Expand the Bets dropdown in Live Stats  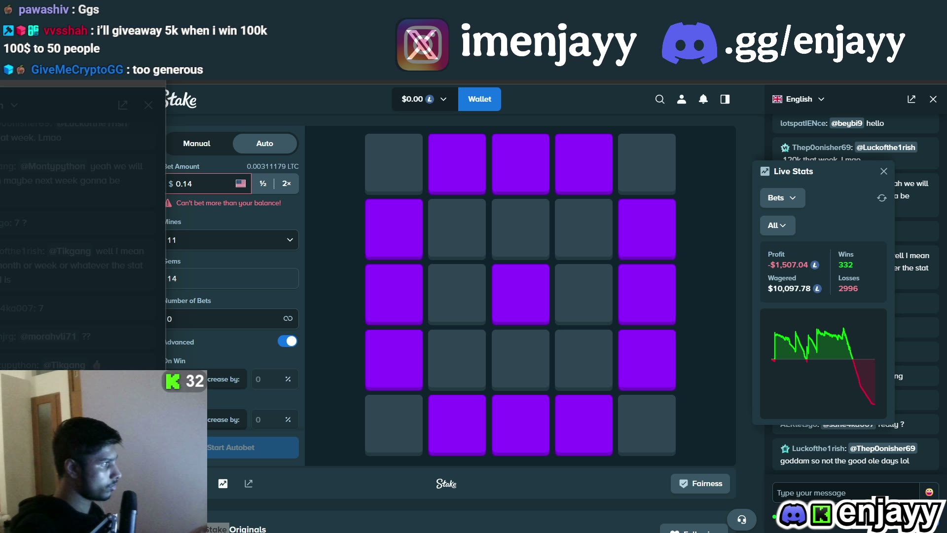point(782,198)
